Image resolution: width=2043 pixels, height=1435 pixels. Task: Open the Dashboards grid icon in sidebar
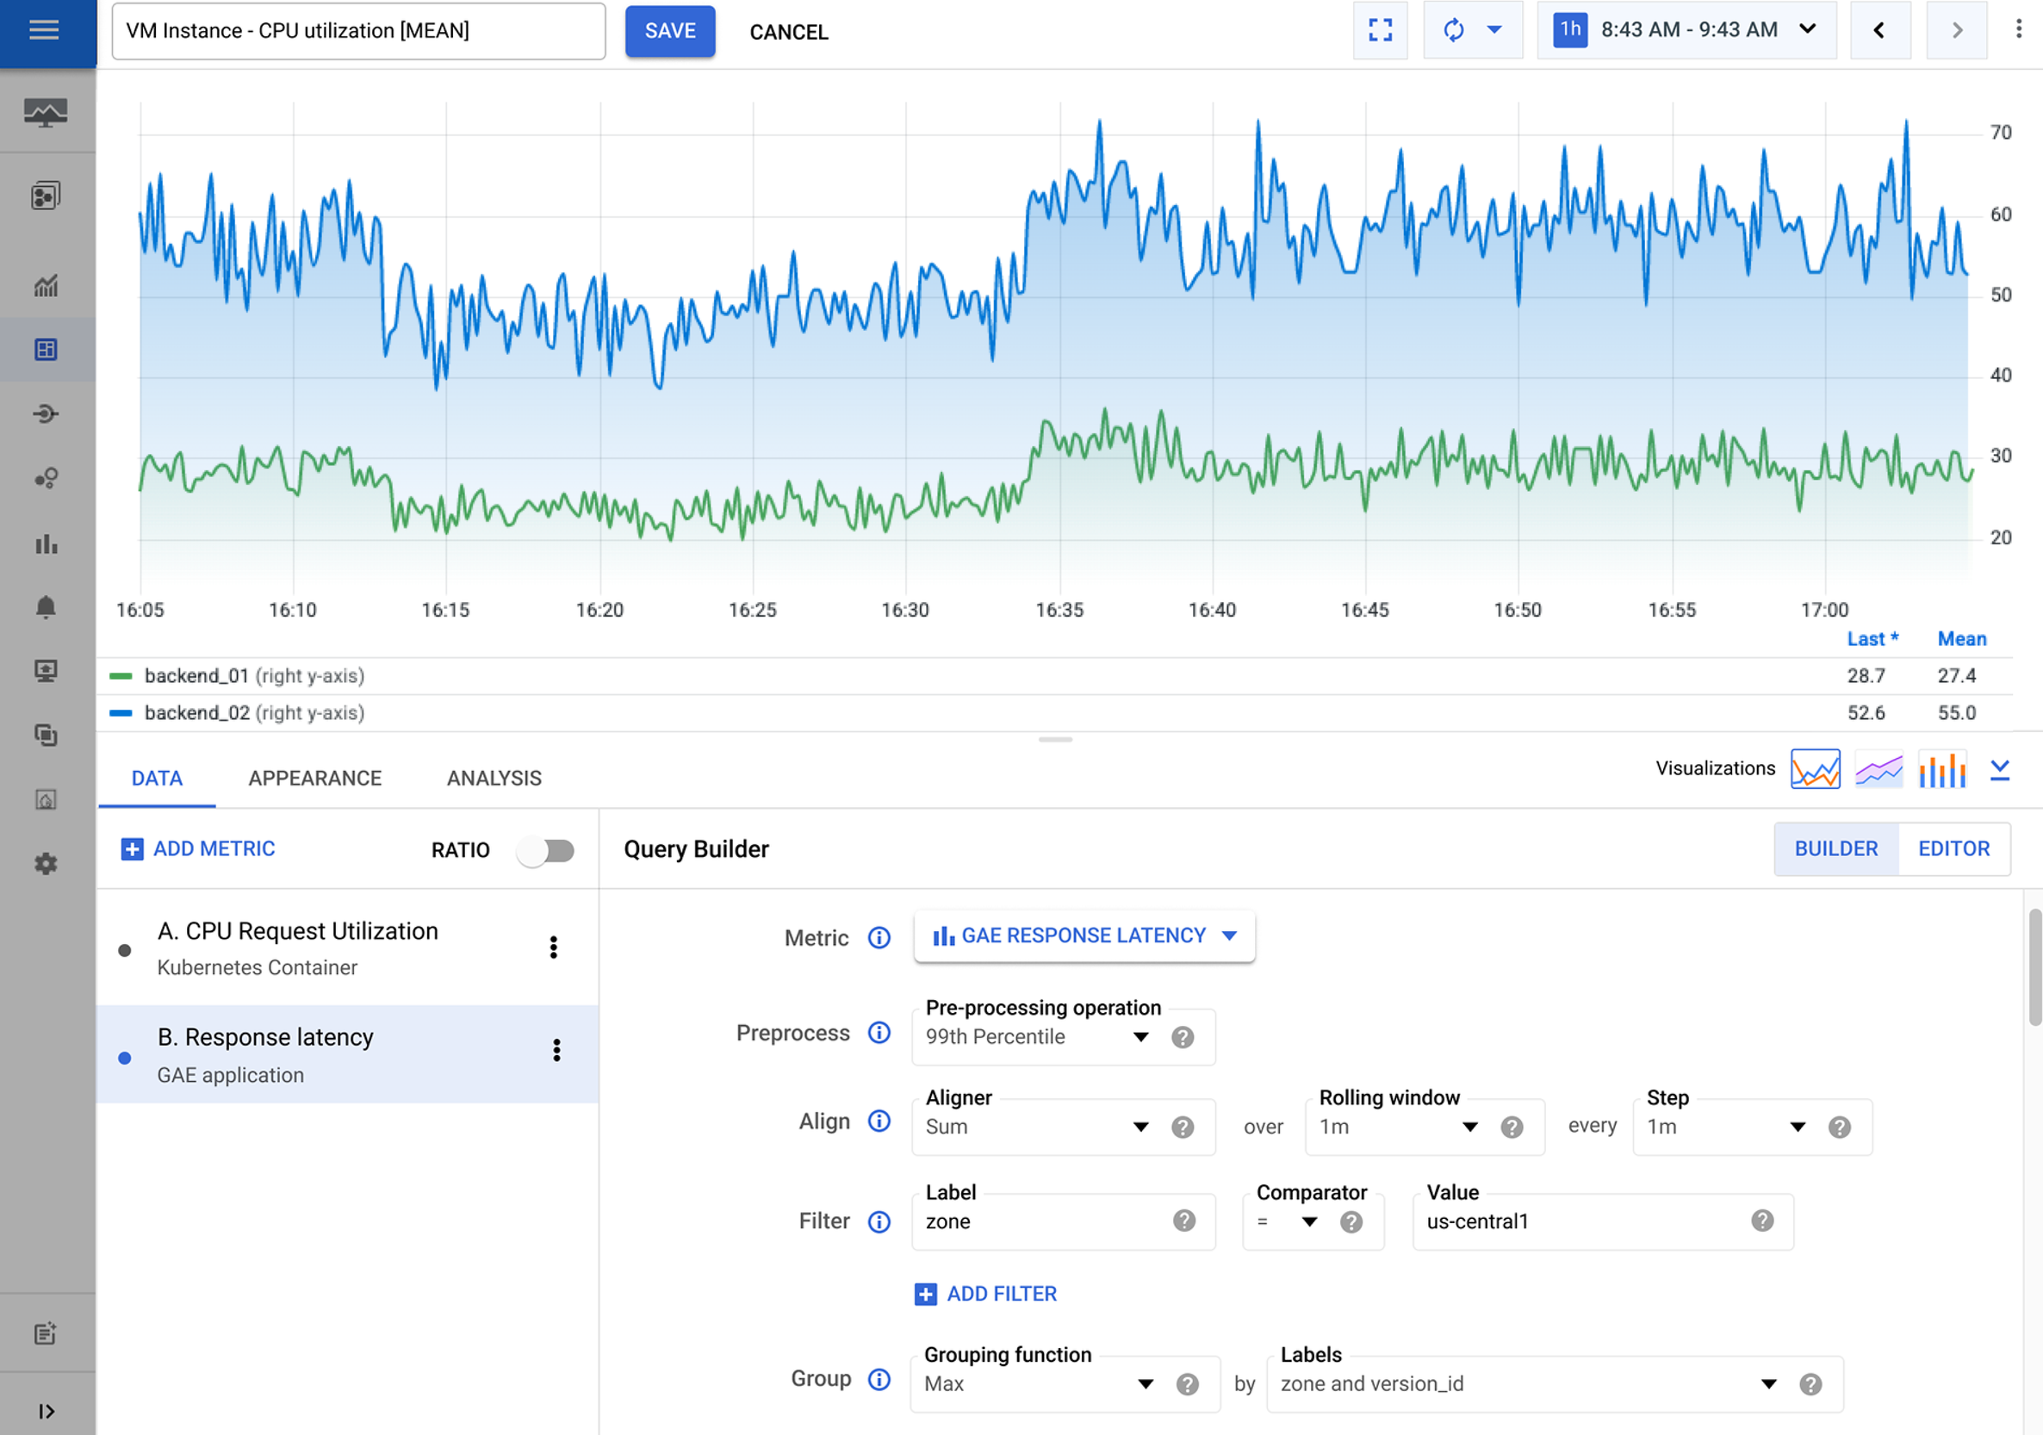[47, 350]
